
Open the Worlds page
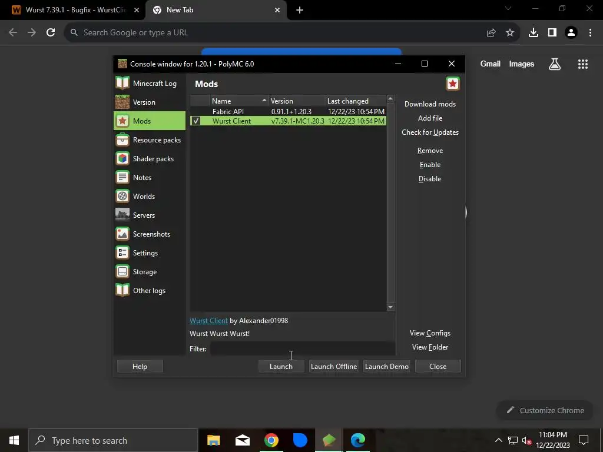[x=150, y=196]
